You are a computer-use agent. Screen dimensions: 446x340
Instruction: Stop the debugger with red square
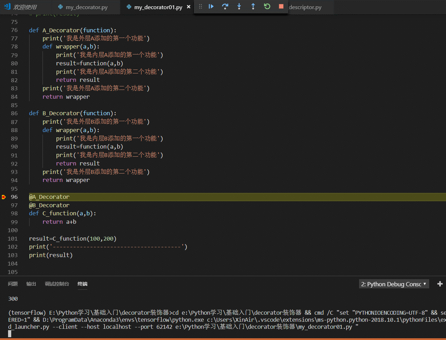pos(281,6)
